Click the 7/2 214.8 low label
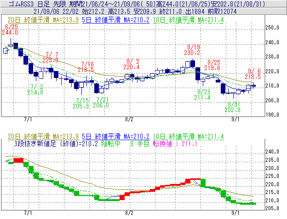The image size is (287, 219). pyautogui.click(x=35, y=89)
